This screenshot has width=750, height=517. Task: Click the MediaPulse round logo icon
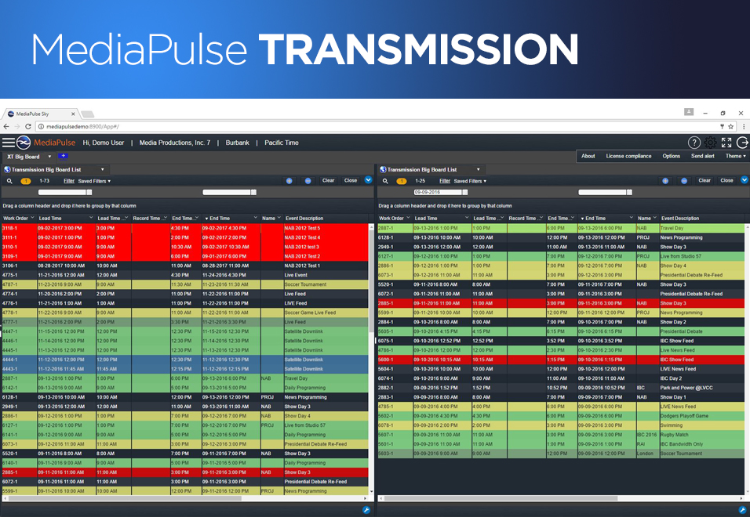tap(24, 143)
